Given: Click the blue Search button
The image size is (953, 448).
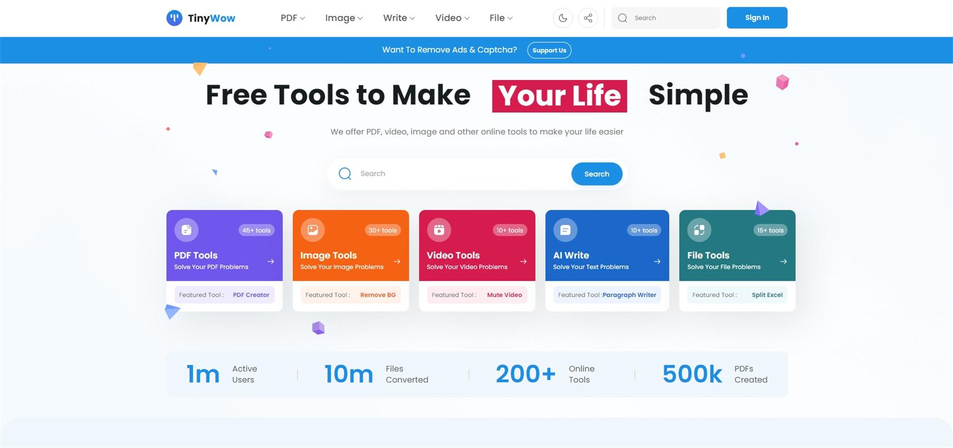Looking at the screenshot, I should (x=597, y=174).
